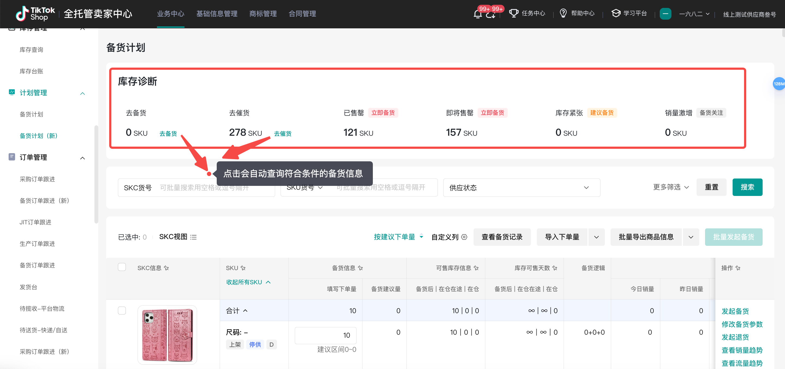This screenshot has height=369, width=785.
Task: Click the 重置 button
Action: click(x=711, y=187)
